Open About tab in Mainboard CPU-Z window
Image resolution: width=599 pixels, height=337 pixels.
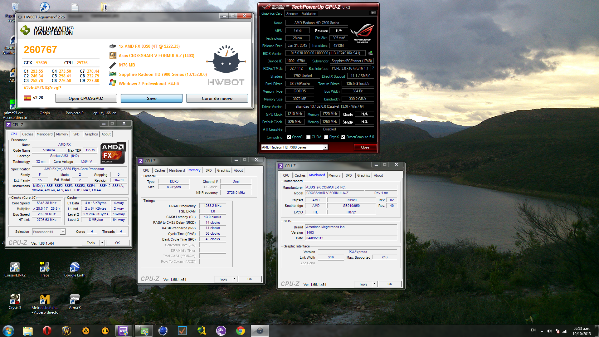pos(378,175)
